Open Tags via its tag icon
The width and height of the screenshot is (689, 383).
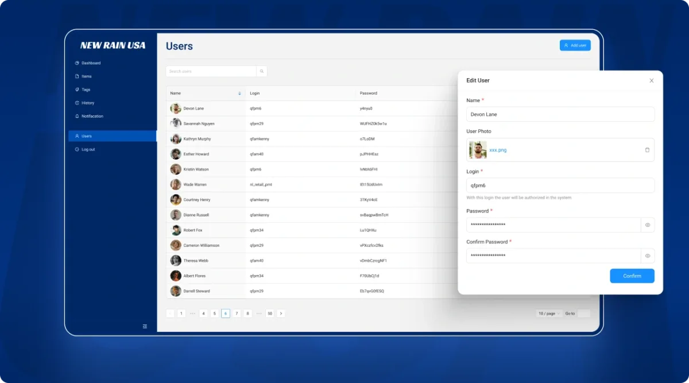[77, 90]
